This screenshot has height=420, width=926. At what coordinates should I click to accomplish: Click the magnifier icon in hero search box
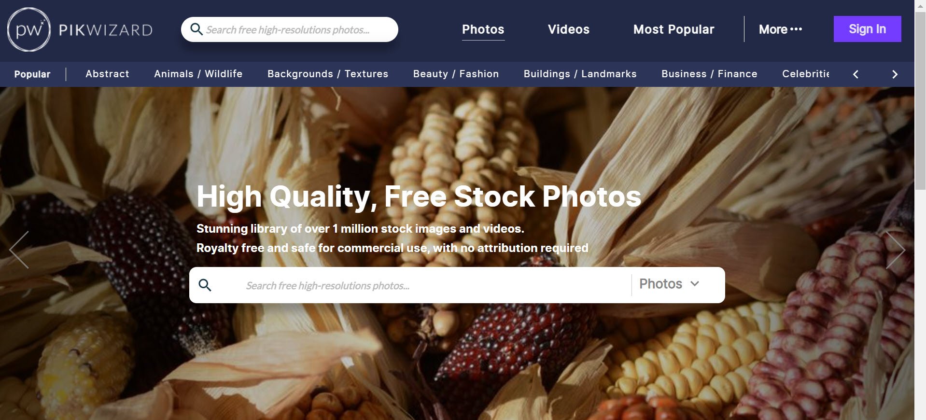point(205,285)
